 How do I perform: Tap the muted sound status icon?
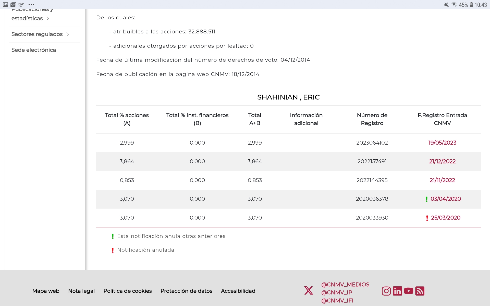coord(446,5)
